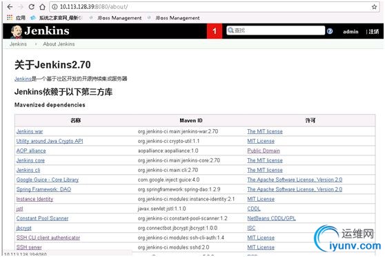Image resolution: width=385 pixels, height=257 pixels.
Task: Go to browser home icon
Action: pos(42,7)
